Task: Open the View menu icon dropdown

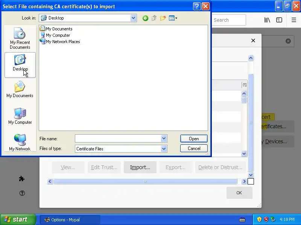Action: click(173, 18)
